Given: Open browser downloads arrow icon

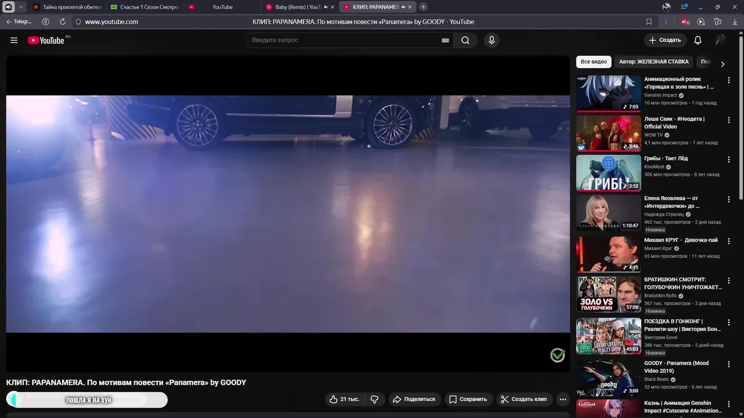Looking at the screenshot, I should point(735,21).
